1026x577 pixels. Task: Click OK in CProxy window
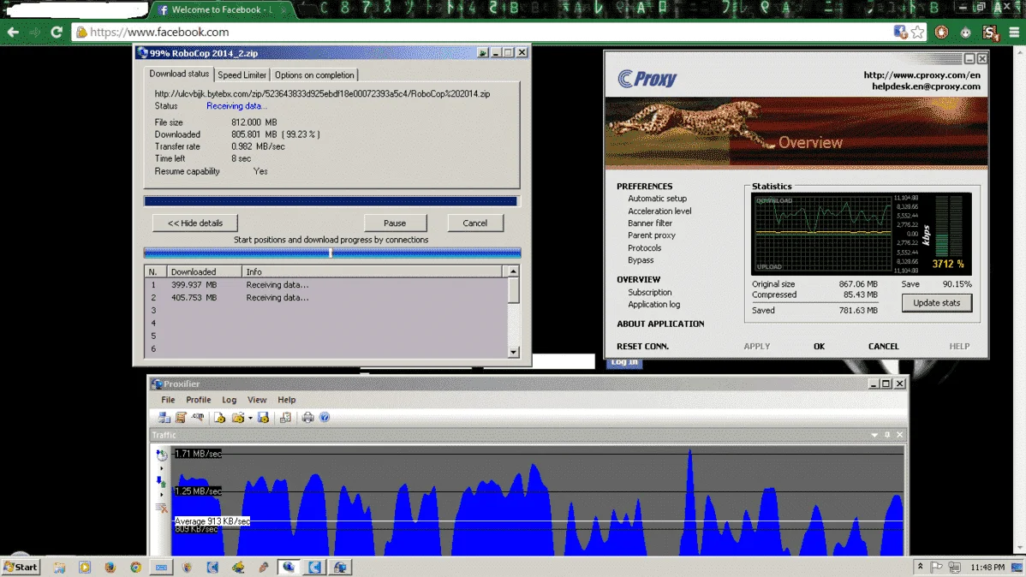820,347
